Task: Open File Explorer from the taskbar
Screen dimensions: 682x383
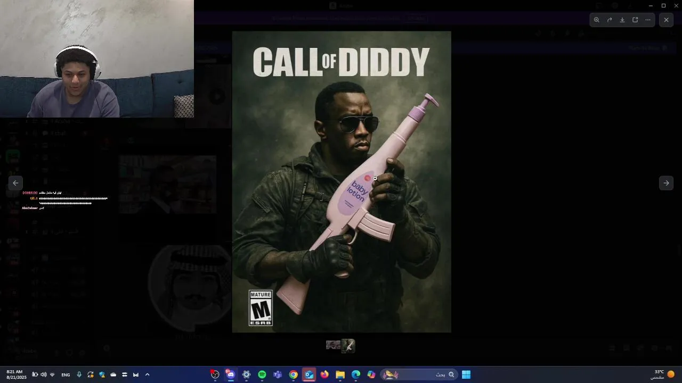Action: (x=340, y=374)
